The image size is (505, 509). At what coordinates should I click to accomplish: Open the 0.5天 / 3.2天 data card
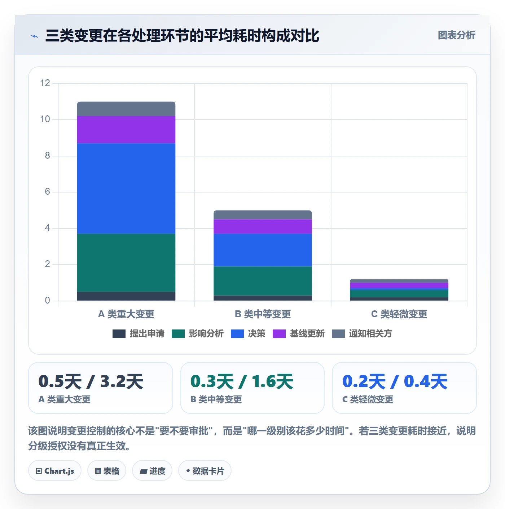101,388
